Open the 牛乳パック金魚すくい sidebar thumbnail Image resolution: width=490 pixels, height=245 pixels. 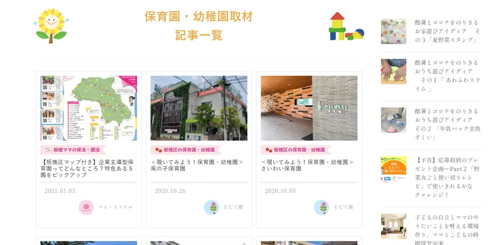coord(393,120)
